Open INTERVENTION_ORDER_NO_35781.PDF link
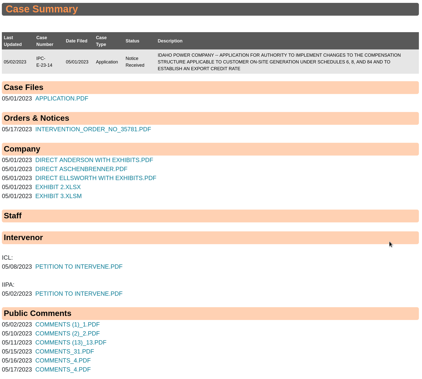Image resolution: width=422 pixels, height=379 pixels. click(93, 129)
